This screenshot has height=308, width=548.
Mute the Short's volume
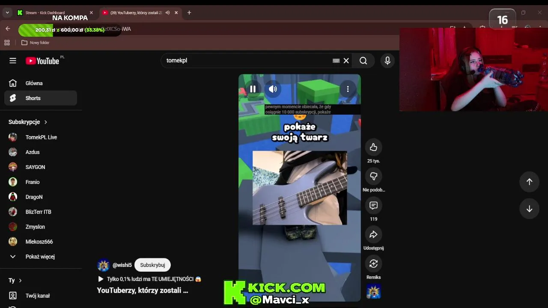point(273,89)
